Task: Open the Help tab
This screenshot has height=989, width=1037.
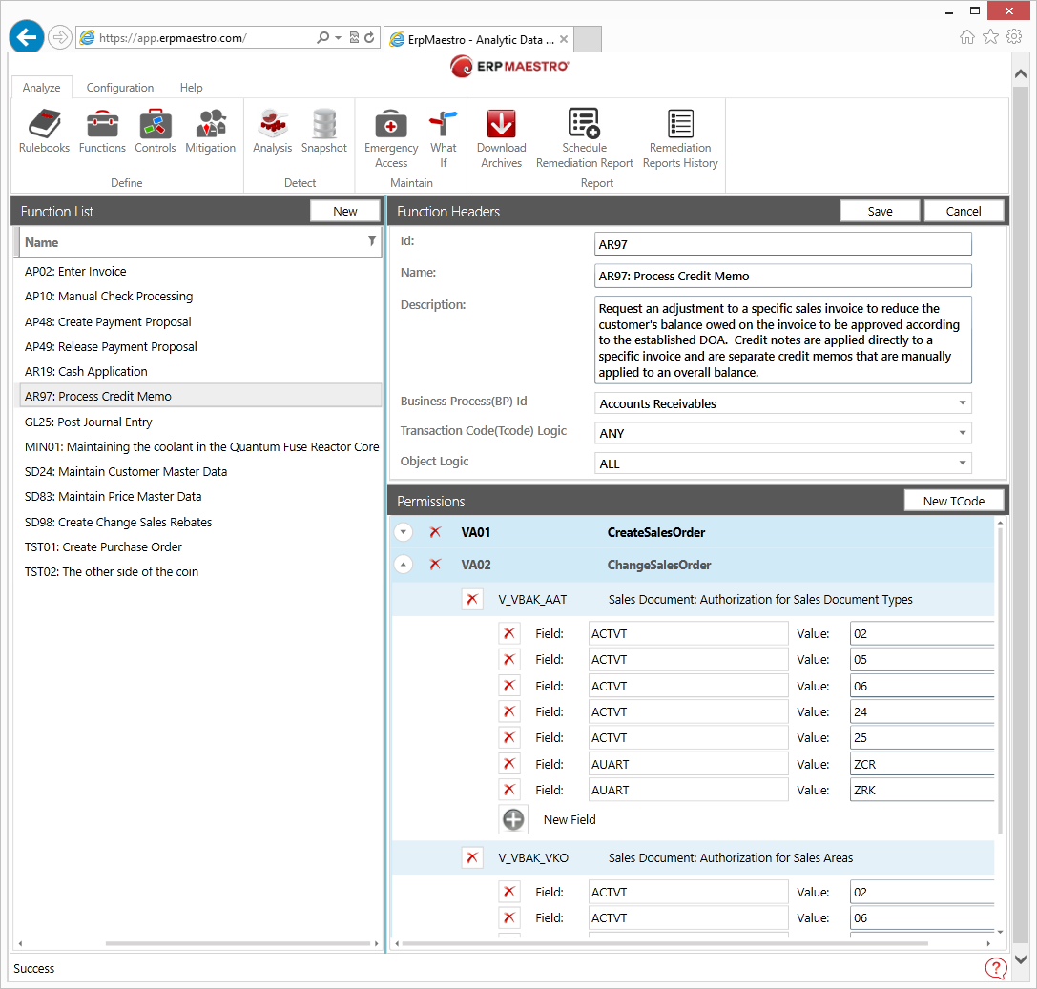Action: click(x=191, y=88)
